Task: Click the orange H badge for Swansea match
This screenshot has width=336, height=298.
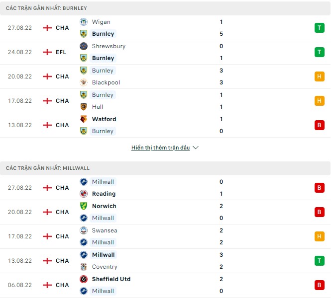Action: [319, 236]
